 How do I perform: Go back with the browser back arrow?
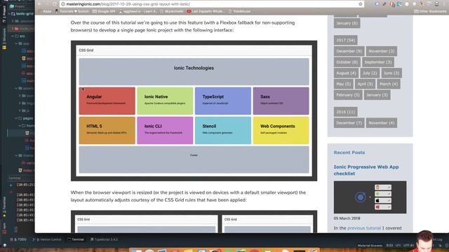point(40,4)
